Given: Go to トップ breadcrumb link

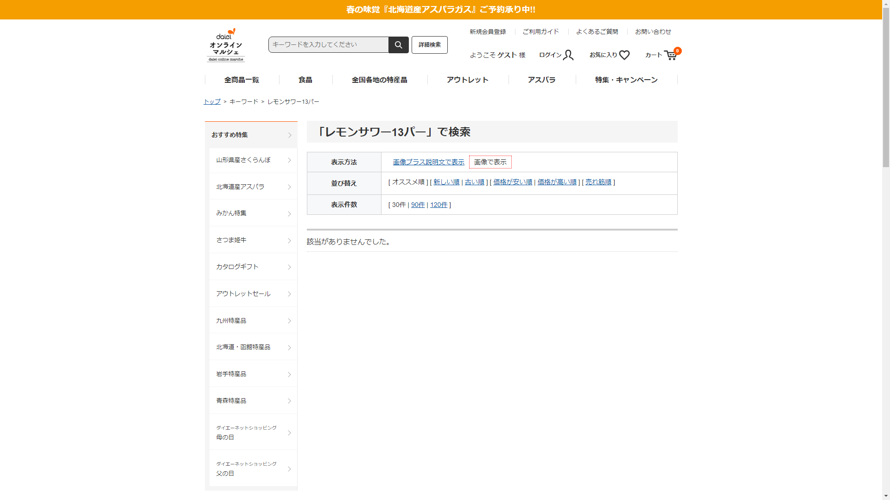Looking at the screenshot, I should tap(212, 101).
